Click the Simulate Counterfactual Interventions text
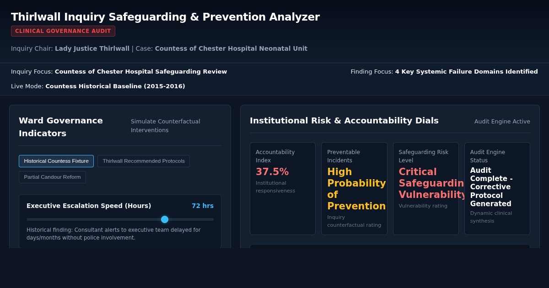This screenshot has height=288, width=549. pyautogui.click(x=166, y=126)
